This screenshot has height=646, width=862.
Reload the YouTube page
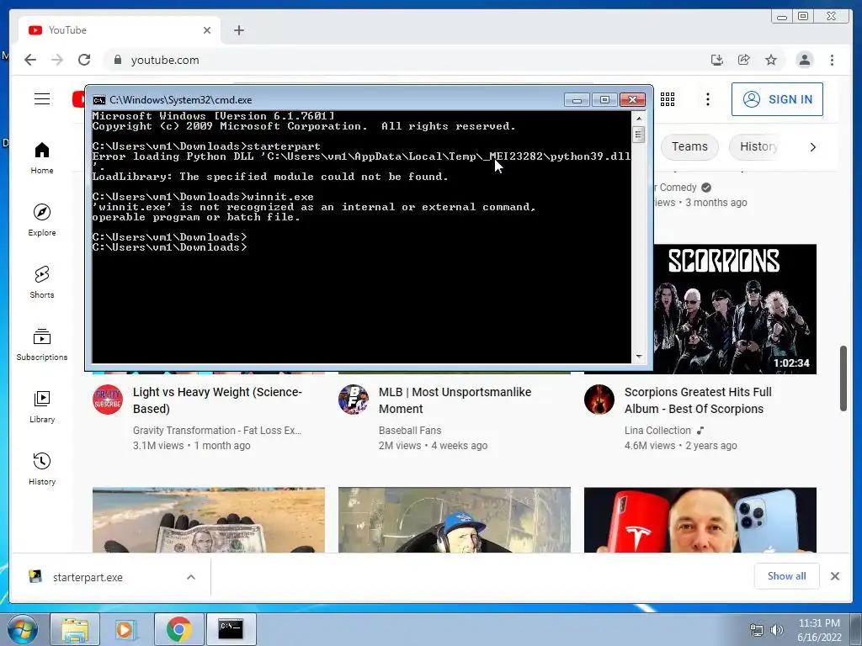click(x=84, y=60)
